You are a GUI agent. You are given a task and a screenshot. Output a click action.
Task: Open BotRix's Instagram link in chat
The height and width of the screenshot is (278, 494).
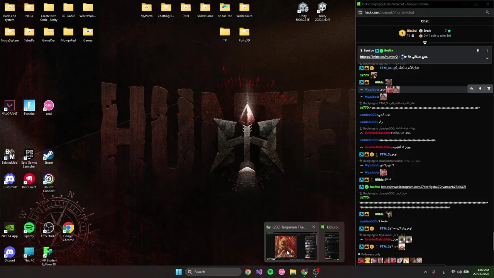click(423, 187)
